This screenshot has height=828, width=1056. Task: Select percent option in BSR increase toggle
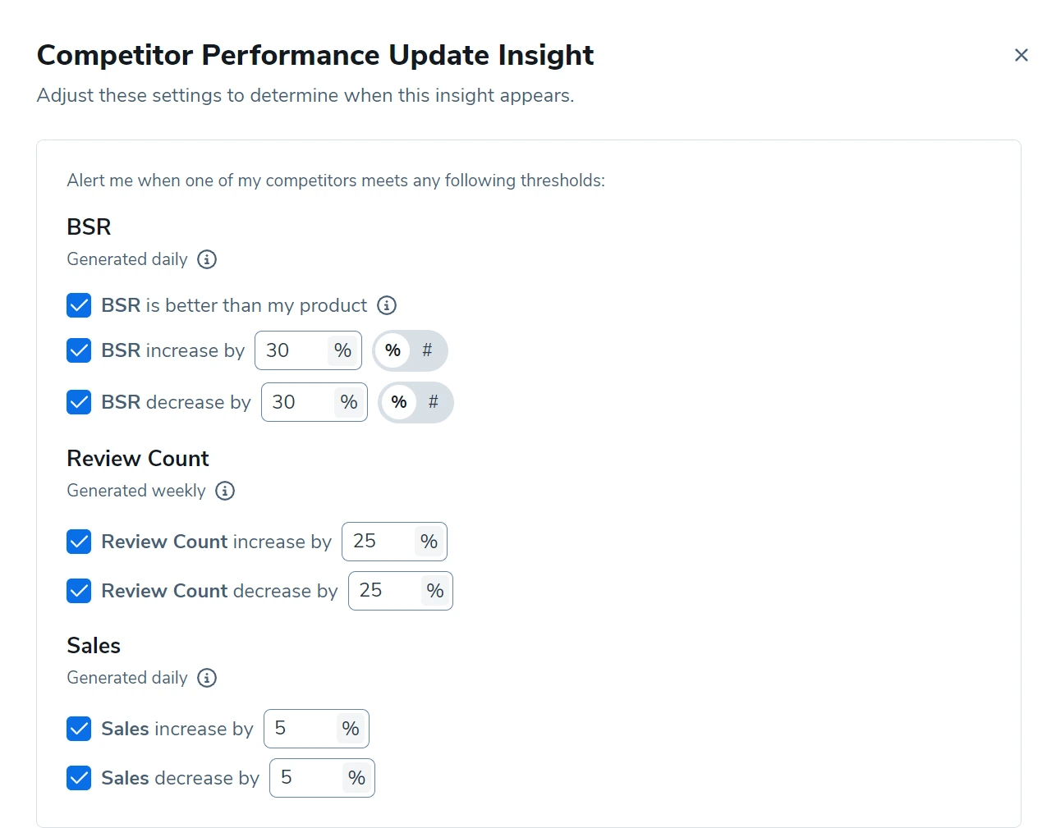coord(393,350)
